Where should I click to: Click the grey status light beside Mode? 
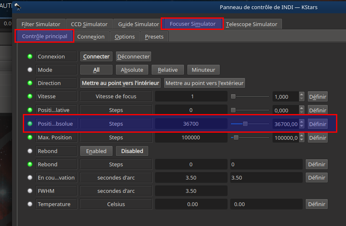tap(30, 70)
